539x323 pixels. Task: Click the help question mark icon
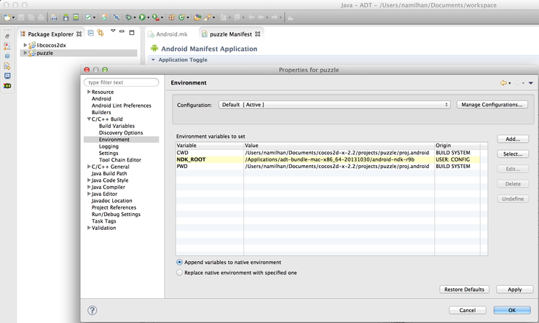[x=92, y=311]
